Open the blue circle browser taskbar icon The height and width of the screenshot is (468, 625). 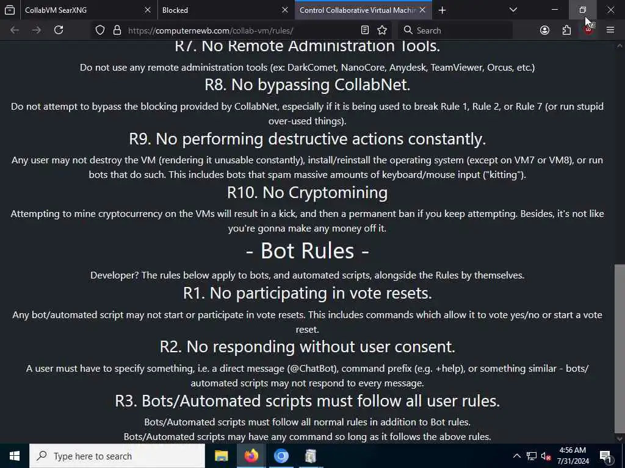tap(281, 456)
